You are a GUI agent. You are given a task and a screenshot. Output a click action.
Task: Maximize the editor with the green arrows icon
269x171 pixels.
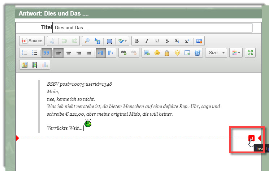click(x=250, y=53)
